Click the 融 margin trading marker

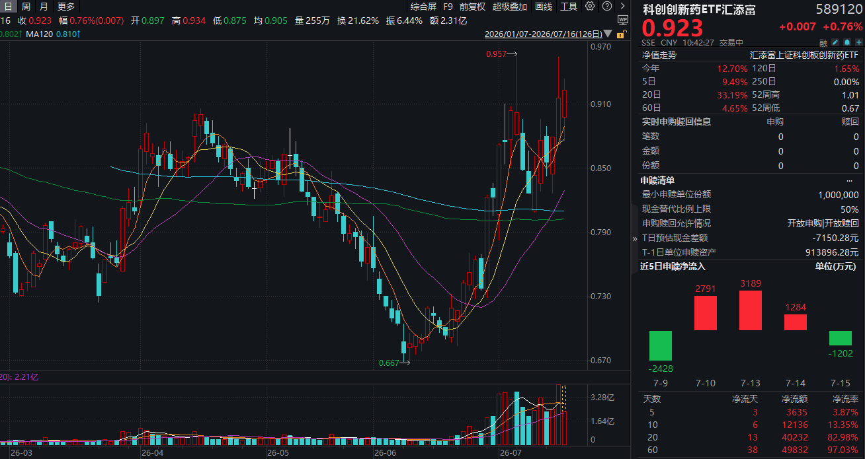(x=823, y=43)
